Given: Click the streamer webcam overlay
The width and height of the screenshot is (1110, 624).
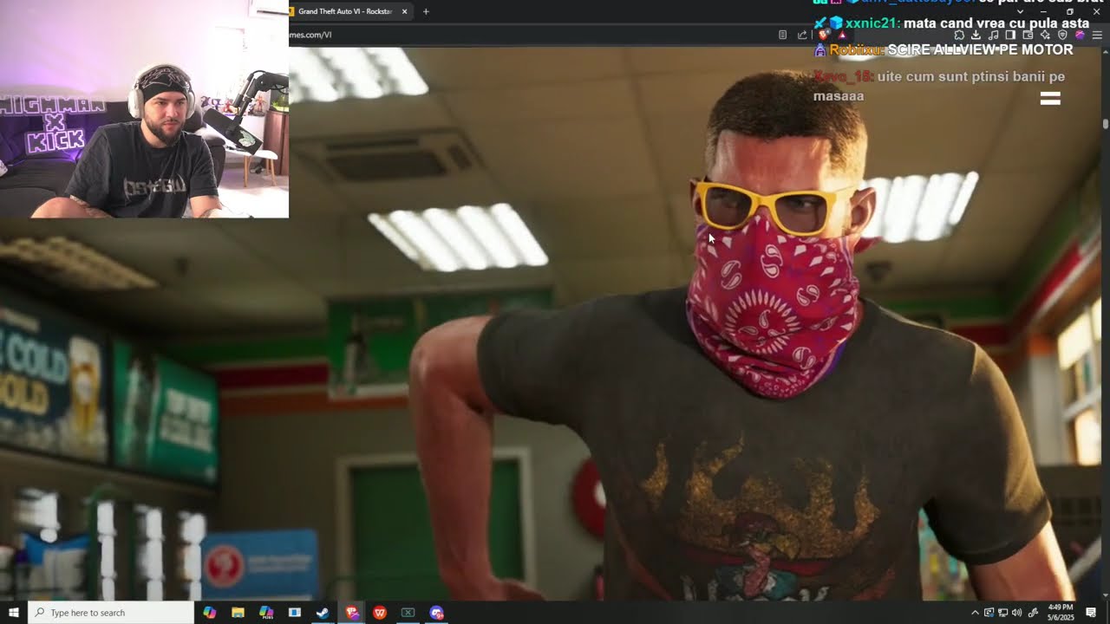Looking at the screenshot, I should point(144,109).
